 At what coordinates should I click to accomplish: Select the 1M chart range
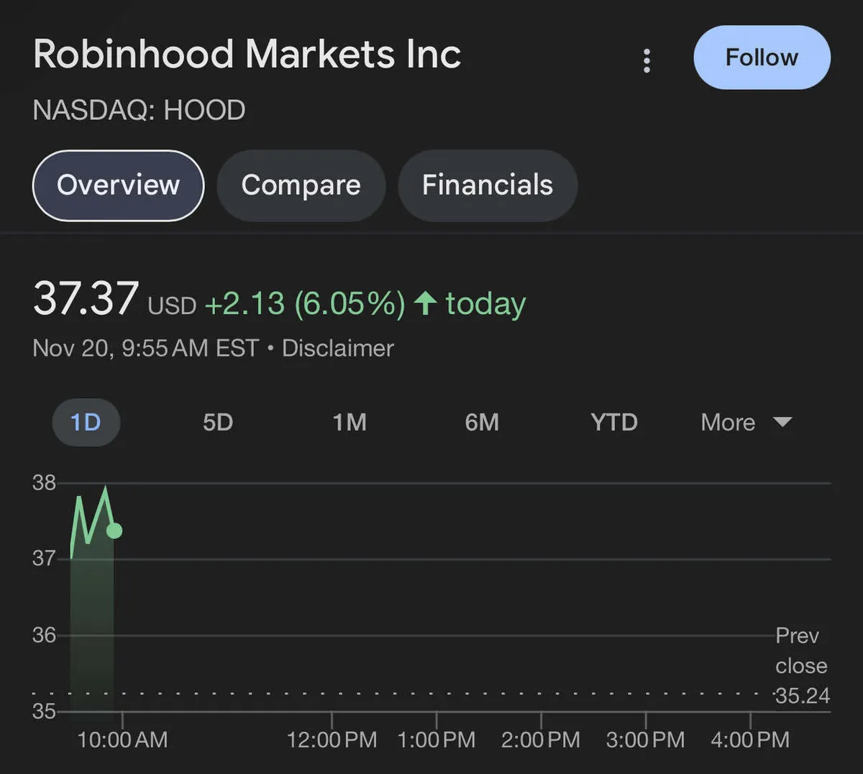coord(350,422)
